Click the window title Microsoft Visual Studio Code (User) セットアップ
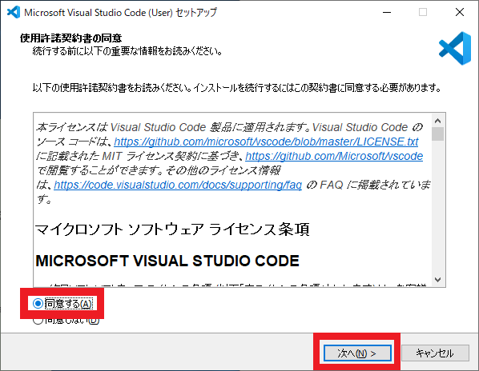The image size is (479, 371). [x=120, y=12]
